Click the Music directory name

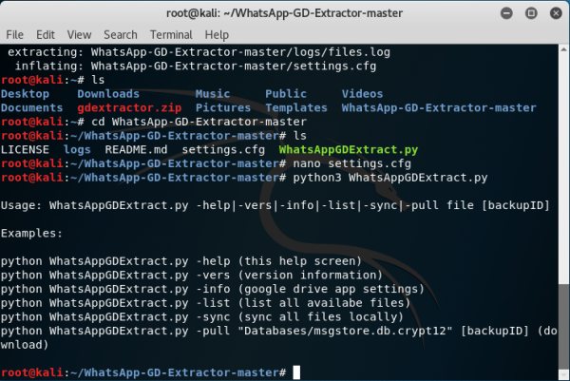(213, 94)
